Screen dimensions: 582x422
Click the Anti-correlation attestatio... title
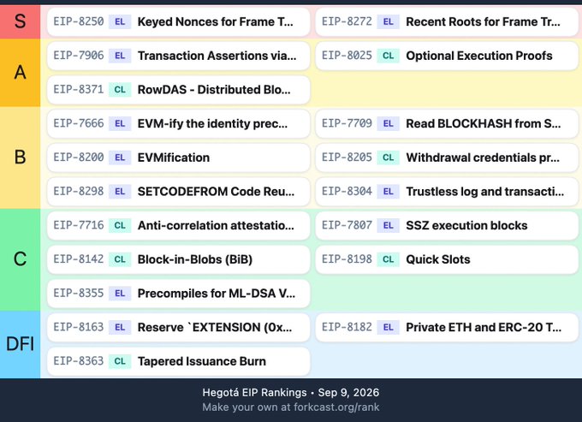[216, 226]
